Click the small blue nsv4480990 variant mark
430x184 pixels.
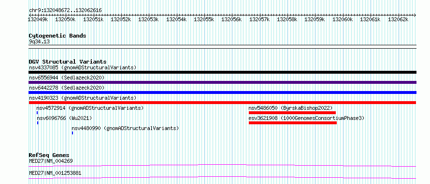pyautogui.click(x=72, y=133)
